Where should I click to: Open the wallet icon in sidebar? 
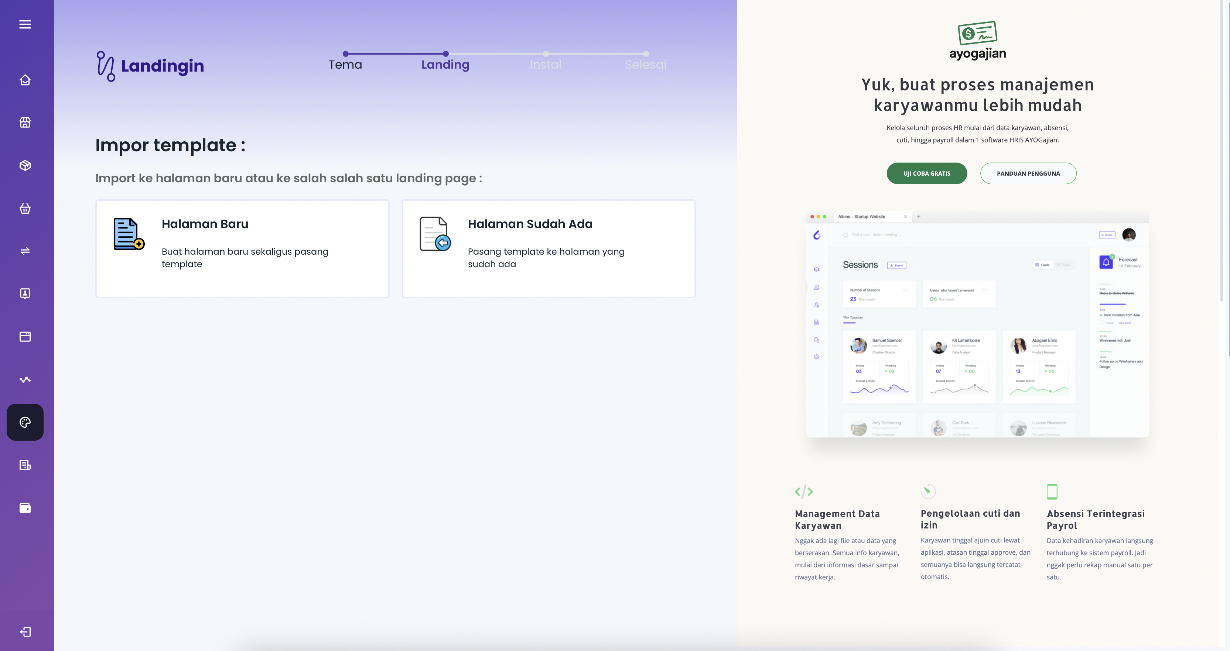tap(25, 508)
